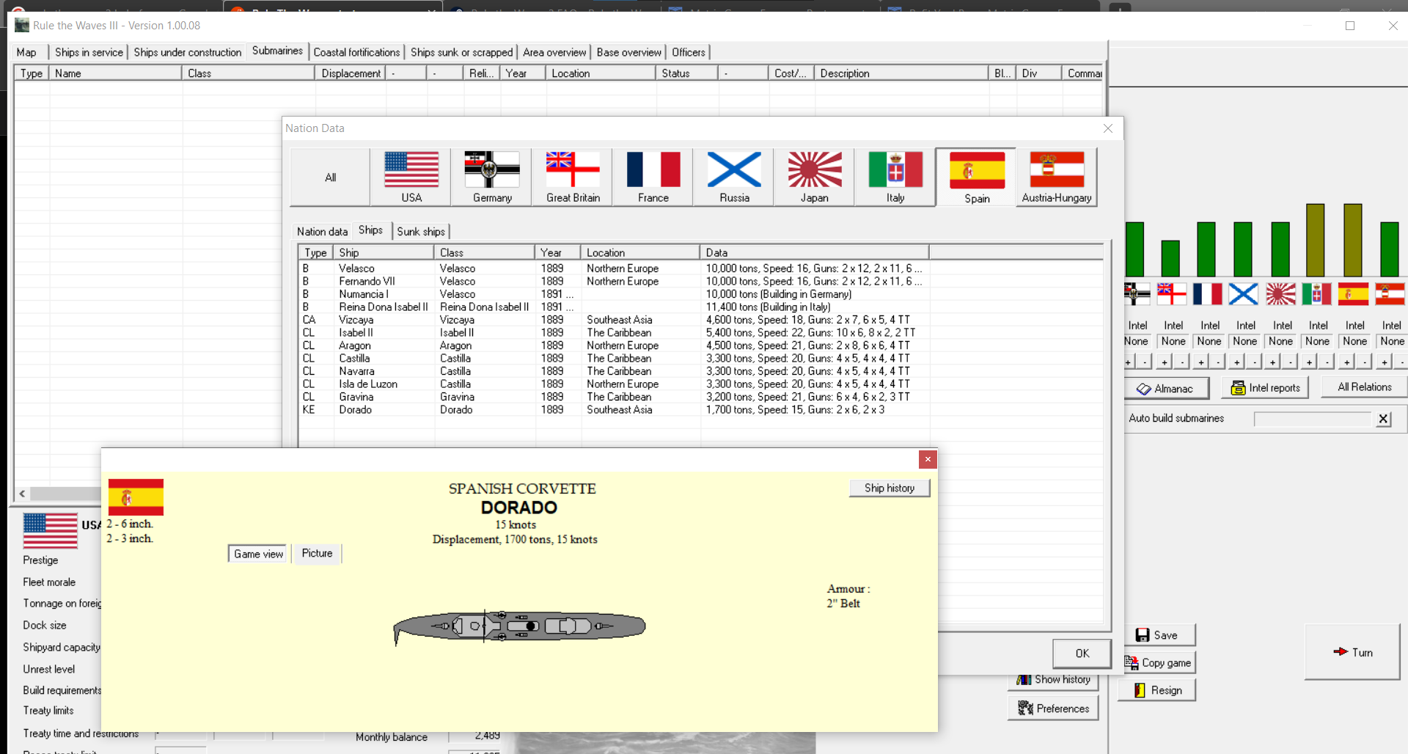The image size is (1408, 754).
Task: Select the Germany flag in Nation Data
Action: coord(492,177)
